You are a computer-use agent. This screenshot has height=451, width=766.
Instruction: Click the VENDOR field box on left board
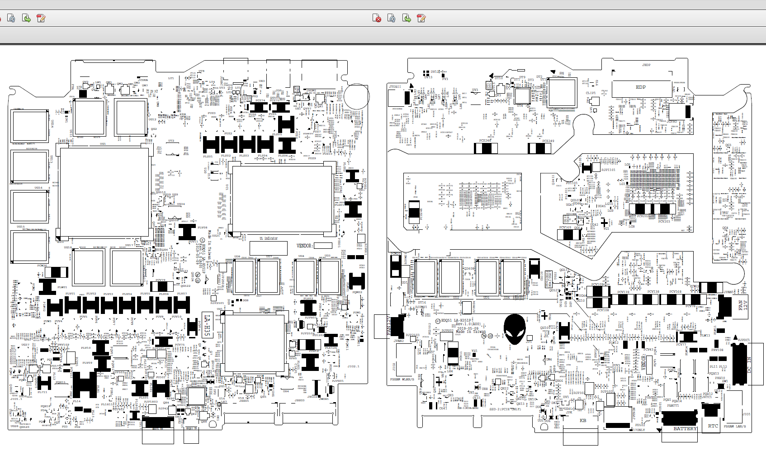(x=323, y=246)
